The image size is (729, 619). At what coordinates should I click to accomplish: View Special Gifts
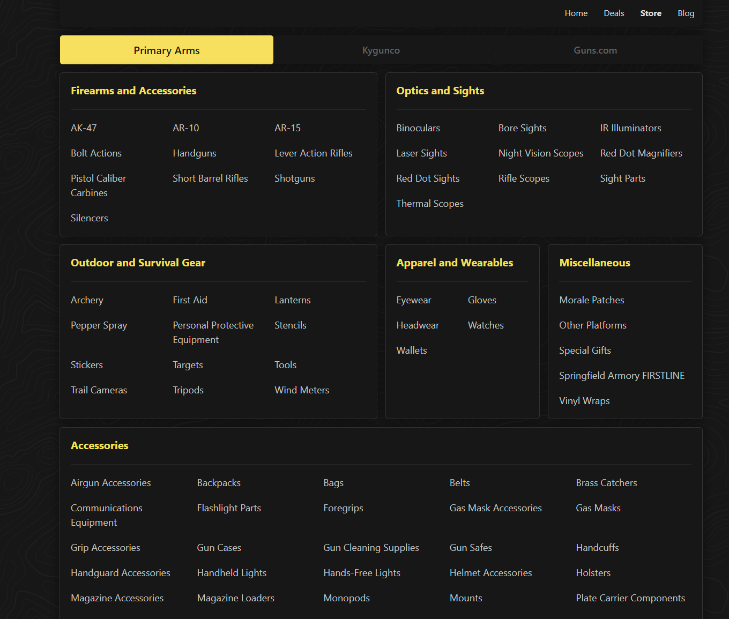[x=585, y=350]
